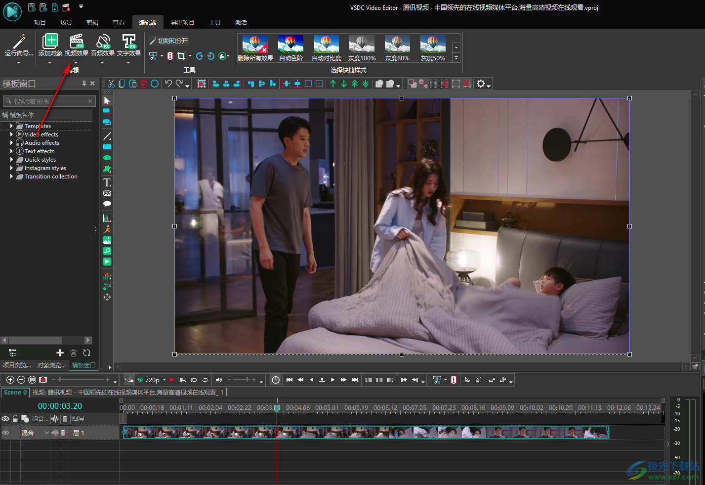
Task: Toggle the timeline clock time display
Action: click(276, 380)
